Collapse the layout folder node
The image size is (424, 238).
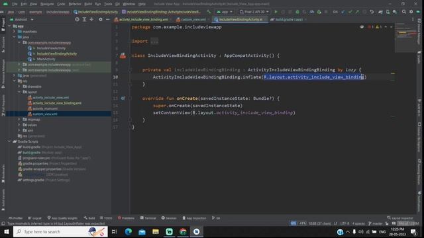pos(19,92)
